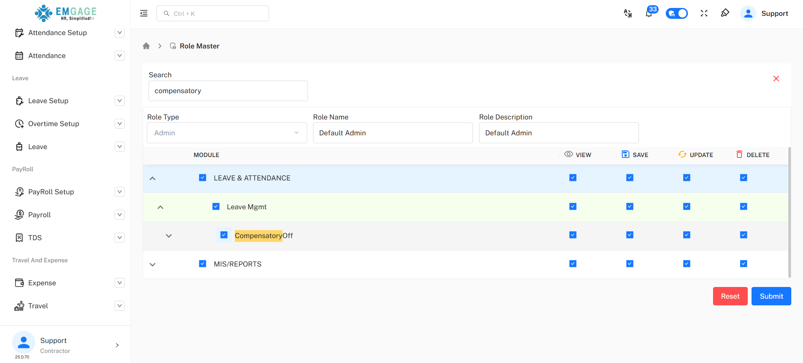Go to home via breadcrumb icon
803x363 pixels.
[146, 46]
